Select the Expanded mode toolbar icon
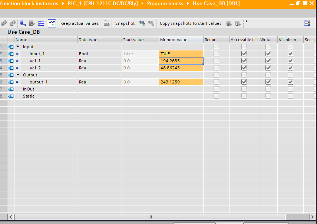317x224 pixels. pos(42,23)
